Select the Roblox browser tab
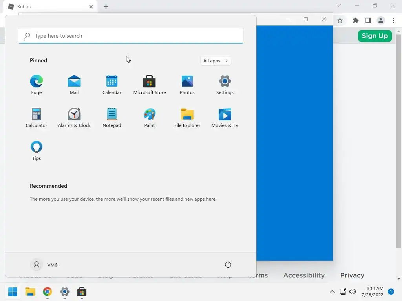This screenshot has height=301, width=402. [x=50, y=7]
